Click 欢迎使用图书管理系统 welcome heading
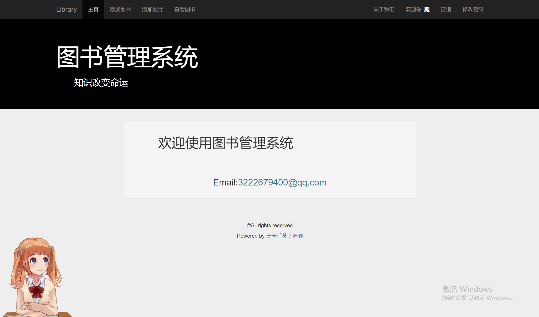539x317 pixels. click(x=225, y=143)
